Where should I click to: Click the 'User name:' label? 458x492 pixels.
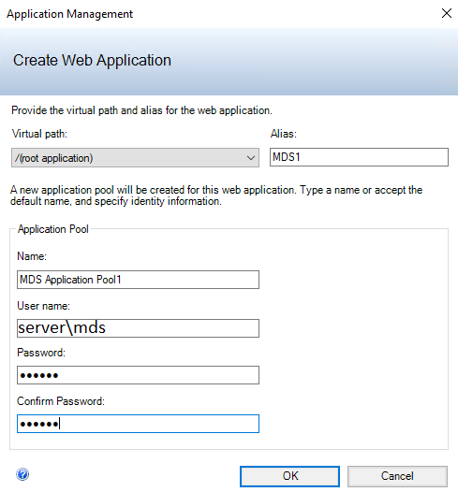43,306
